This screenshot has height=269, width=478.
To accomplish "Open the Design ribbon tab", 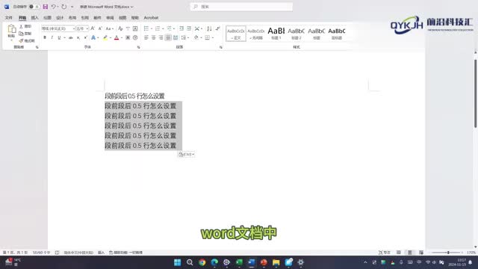I will pos(60,18).
